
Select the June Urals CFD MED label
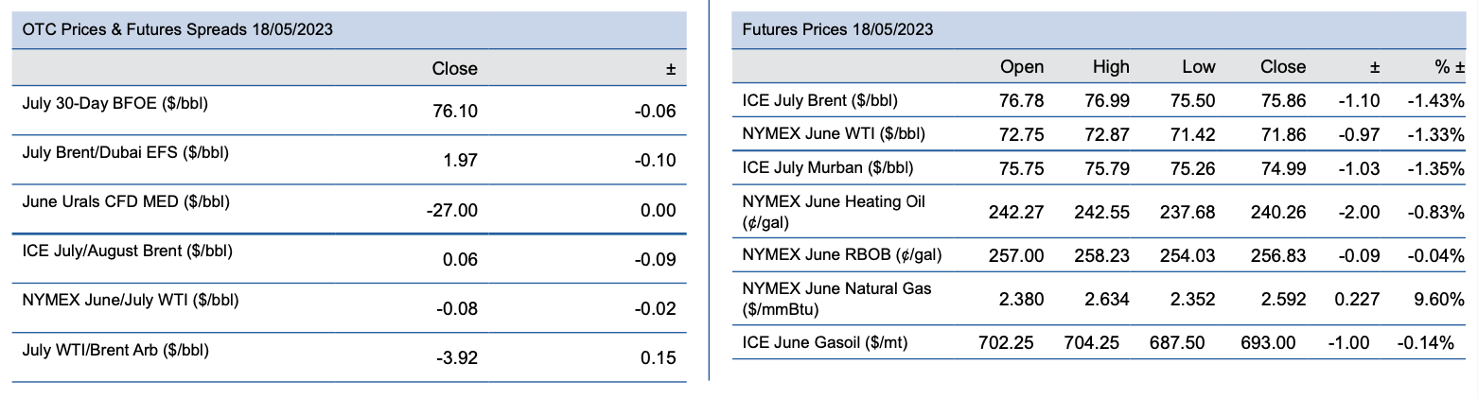click(125, 201)
